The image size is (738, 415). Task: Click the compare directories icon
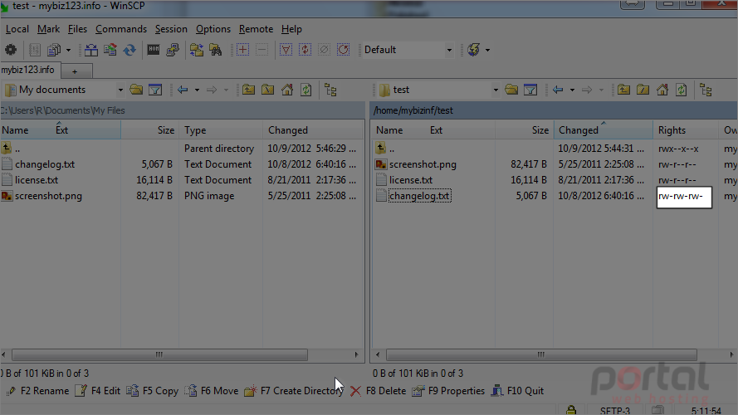pos(90,50)
